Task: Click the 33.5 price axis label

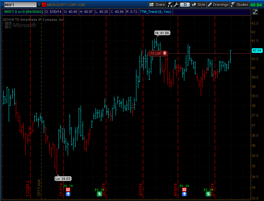Action: [255, 198]
